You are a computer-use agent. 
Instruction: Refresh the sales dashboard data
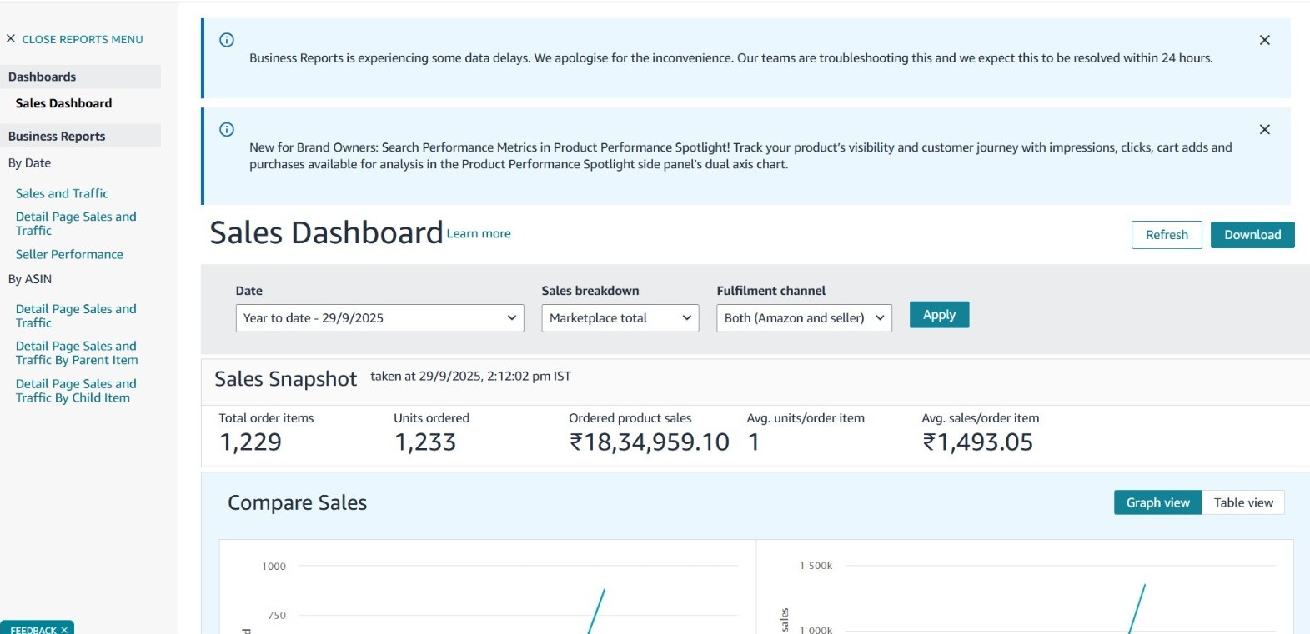click(1166, 235)
